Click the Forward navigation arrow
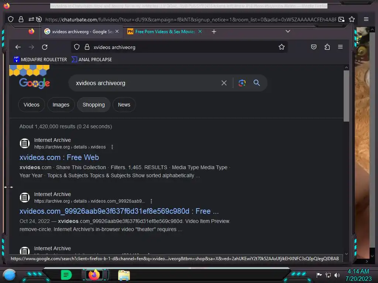Screen dimensions: 378x283 (31, 47)
